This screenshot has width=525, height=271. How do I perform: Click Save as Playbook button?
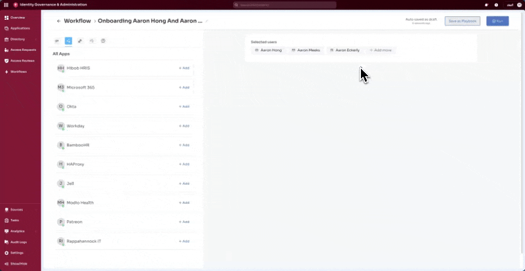click(x=462, y=21)
